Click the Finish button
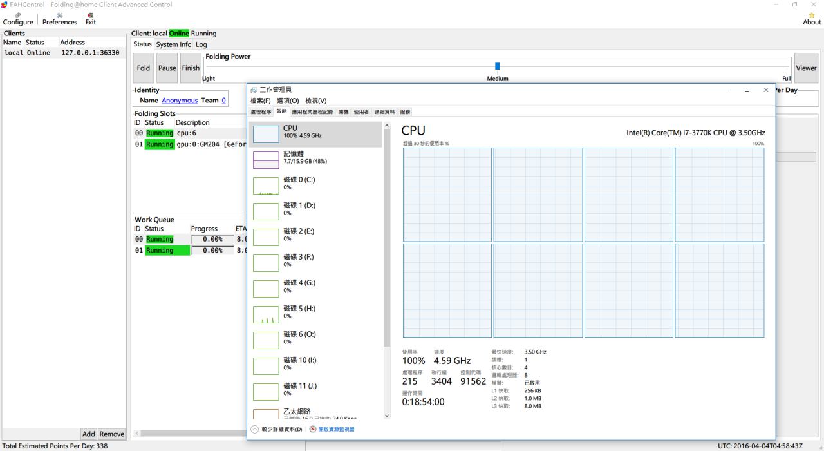824x451 pixels. coord(191,68)
